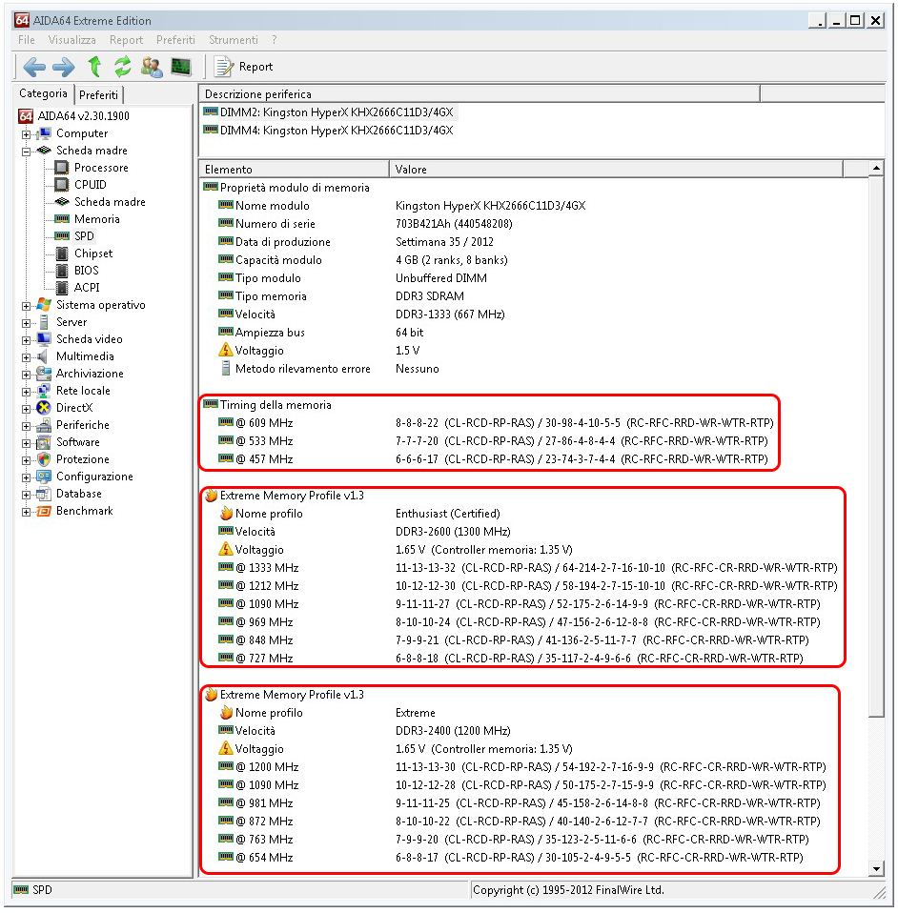
Task: Open the File menu
Action: tap(26, 40)
